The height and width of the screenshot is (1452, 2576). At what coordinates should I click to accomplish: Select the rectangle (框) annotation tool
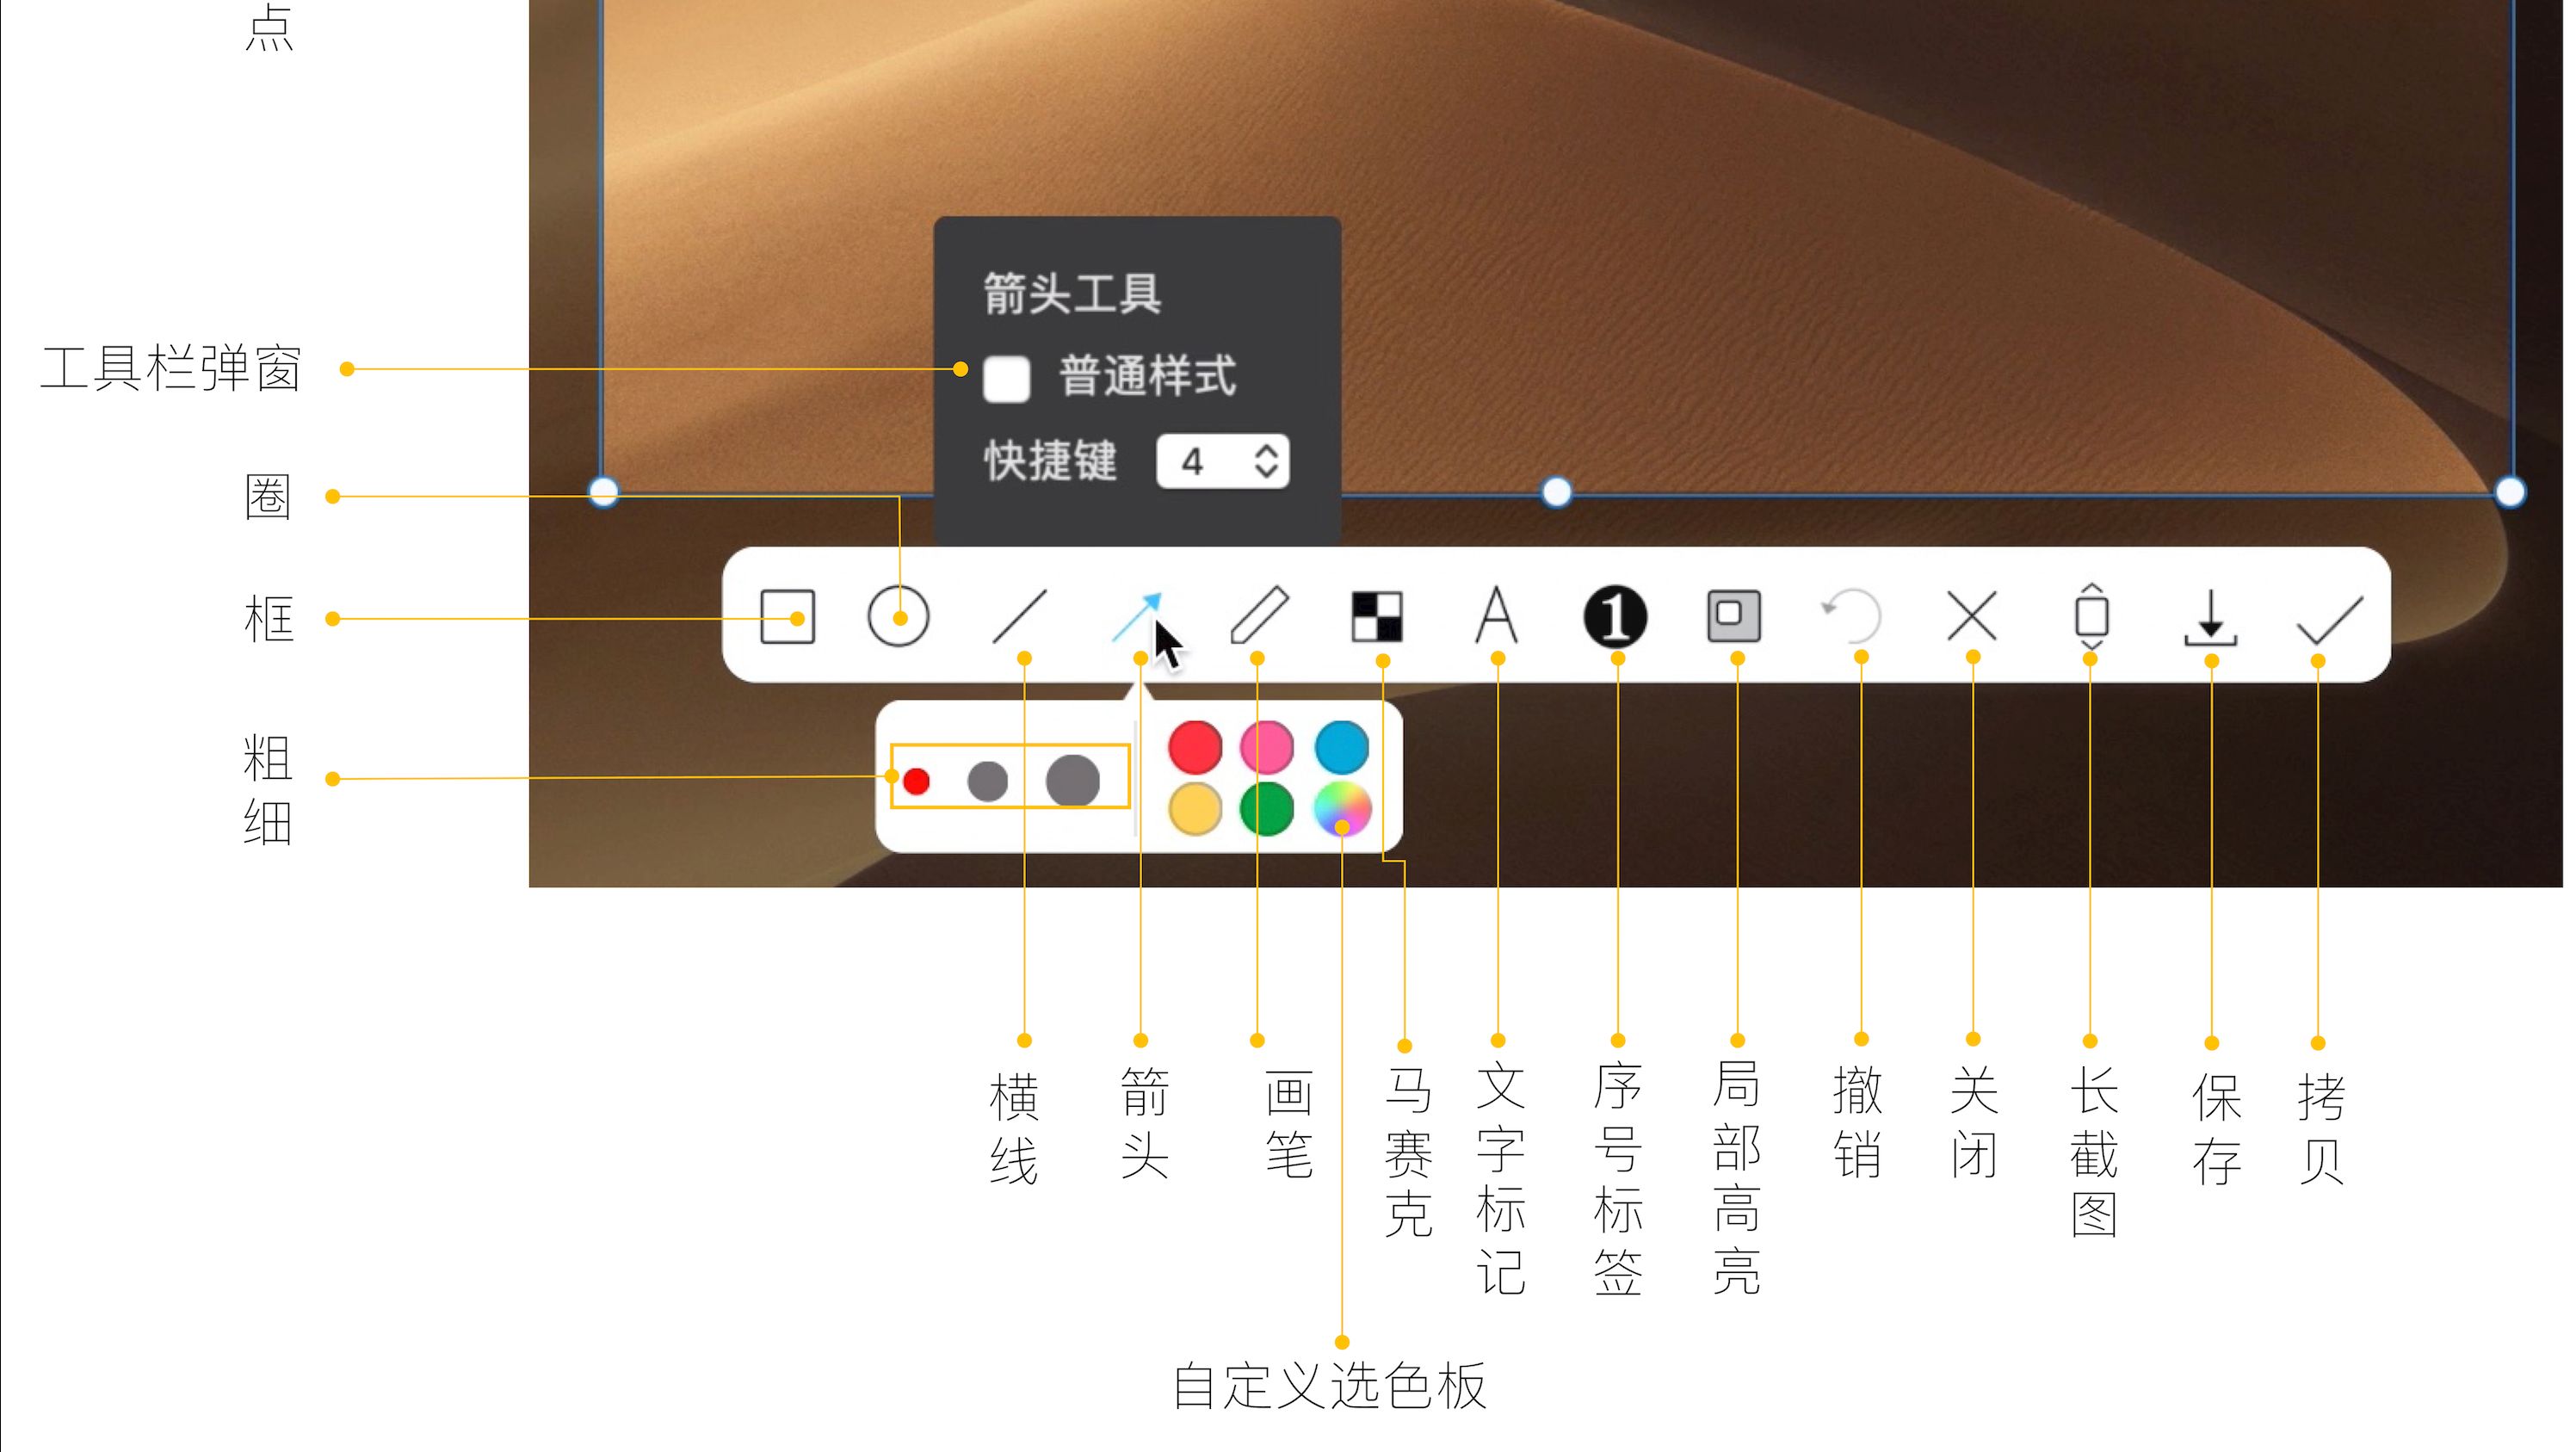[x=787, y=618]
